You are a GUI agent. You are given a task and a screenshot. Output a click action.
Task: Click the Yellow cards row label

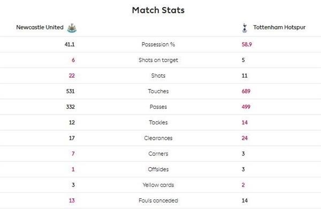pyautogui.click(x=158, y=185)
